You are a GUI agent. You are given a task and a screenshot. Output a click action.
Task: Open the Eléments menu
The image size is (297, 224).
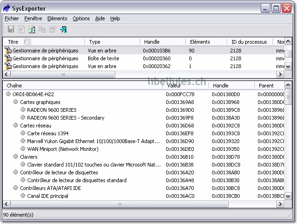(57, 18)
